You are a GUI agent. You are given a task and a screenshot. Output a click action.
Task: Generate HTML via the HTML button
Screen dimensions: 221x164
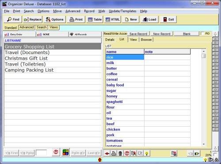[x=113, y=19]
